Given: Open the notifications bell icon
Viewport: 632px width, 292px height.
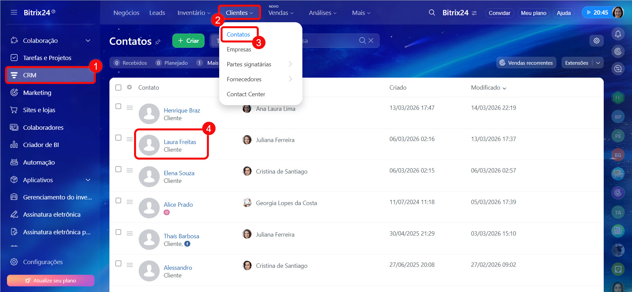Looking at the screenshot, I should pos(618,34).
